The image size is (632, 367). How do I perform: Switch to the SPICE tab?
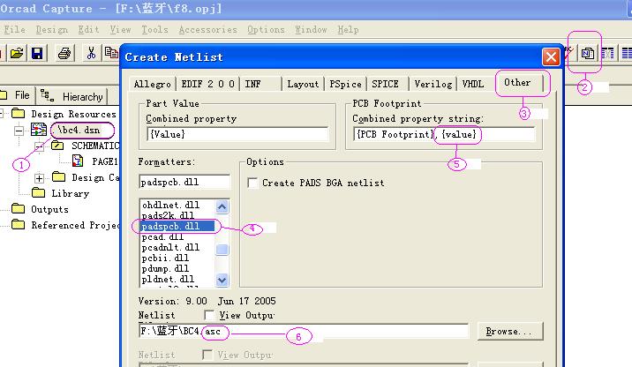coord(387,84)
